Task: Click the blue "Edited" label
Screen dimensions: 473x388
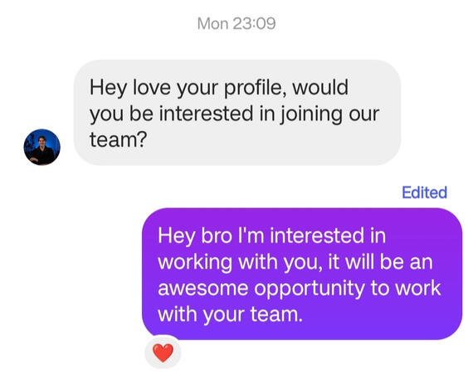Action: (424, 192)
